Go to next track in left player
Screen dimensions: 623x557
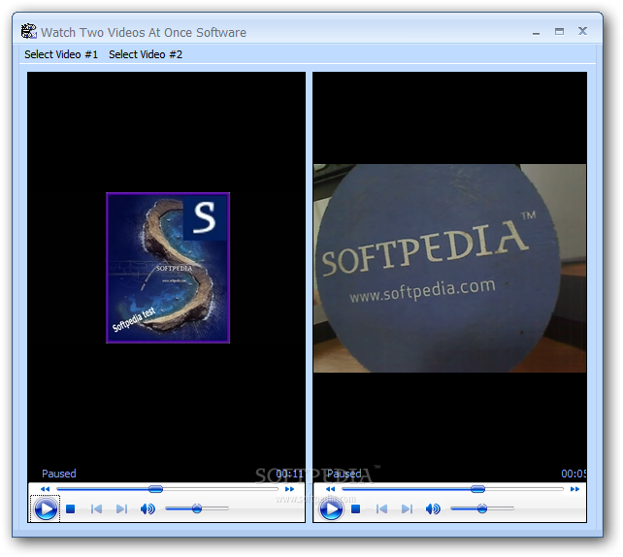pyautogui.click(x=121, y=508)
